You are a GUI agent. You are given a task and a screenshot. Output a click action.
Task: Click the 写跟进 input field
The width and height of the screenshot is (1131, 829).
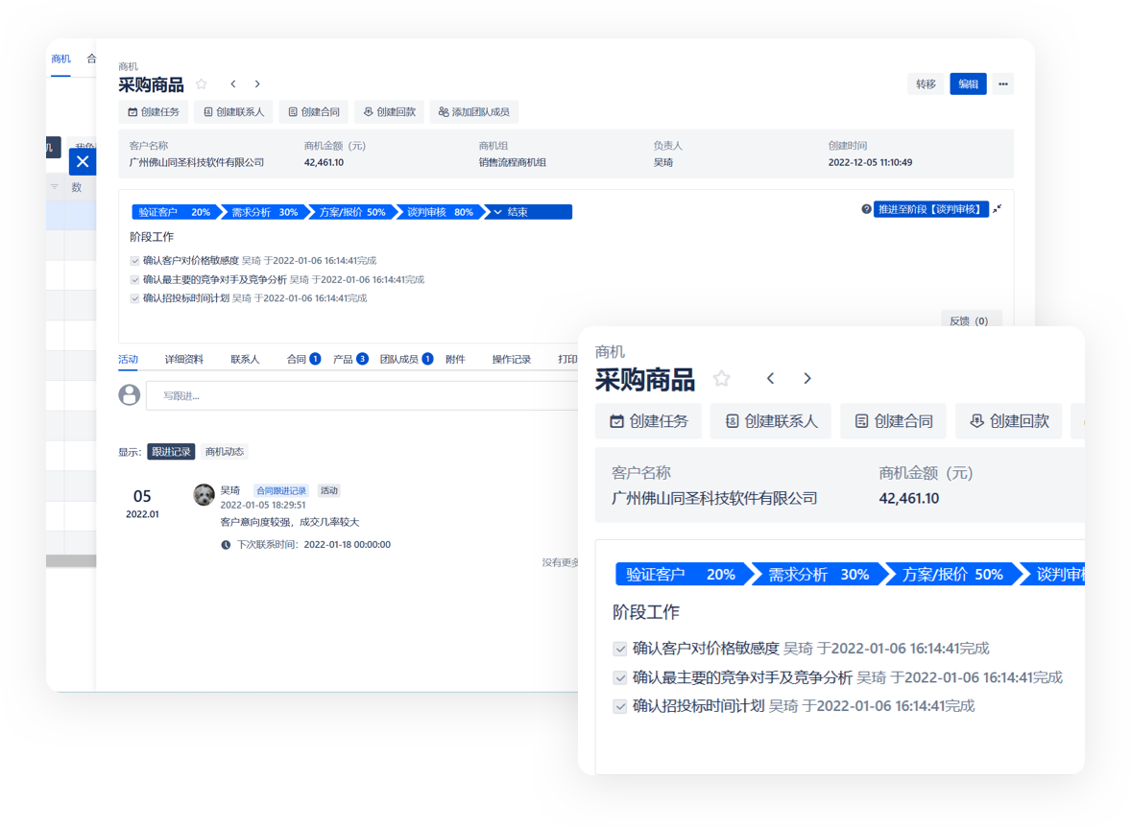363,395
